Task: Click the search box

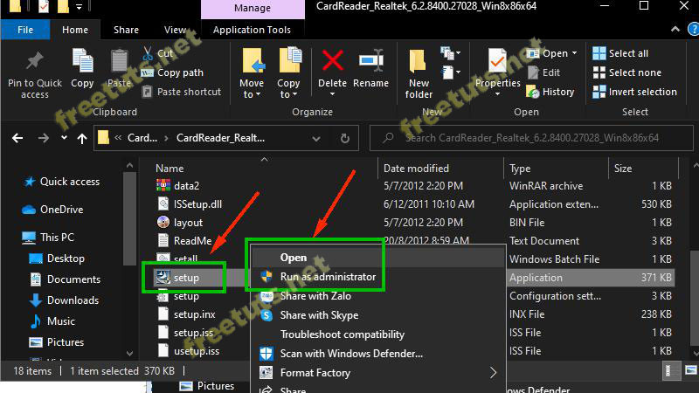Action: point(531,138)
